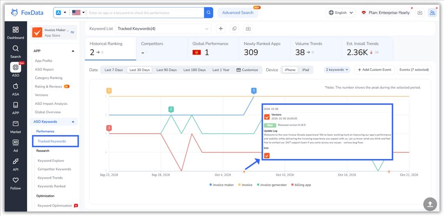This screenshot has width=444, height=216.
Task: Switch to the Competitors tab
Action: (x=162, y=48)
